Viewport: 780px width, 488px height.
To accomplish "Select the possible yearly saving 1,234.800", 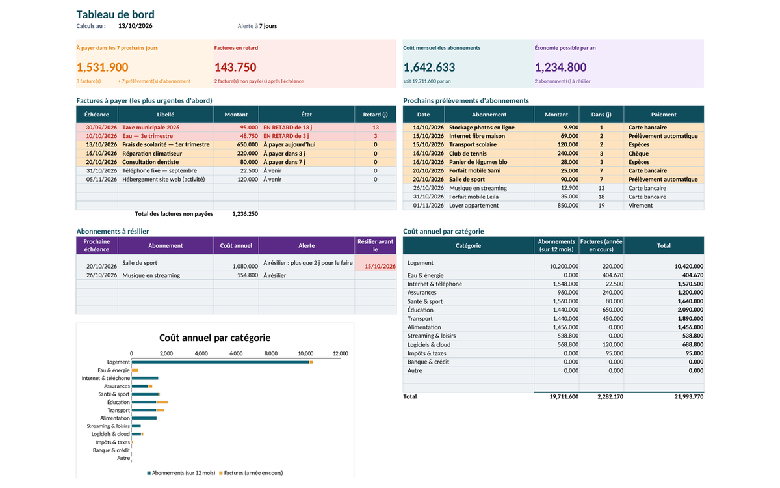I will click(x=560, y=67).
